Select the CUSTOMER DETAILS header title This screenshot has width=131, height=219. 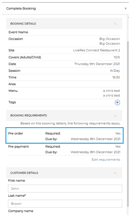pyautogui.click(x=24, y=173)
